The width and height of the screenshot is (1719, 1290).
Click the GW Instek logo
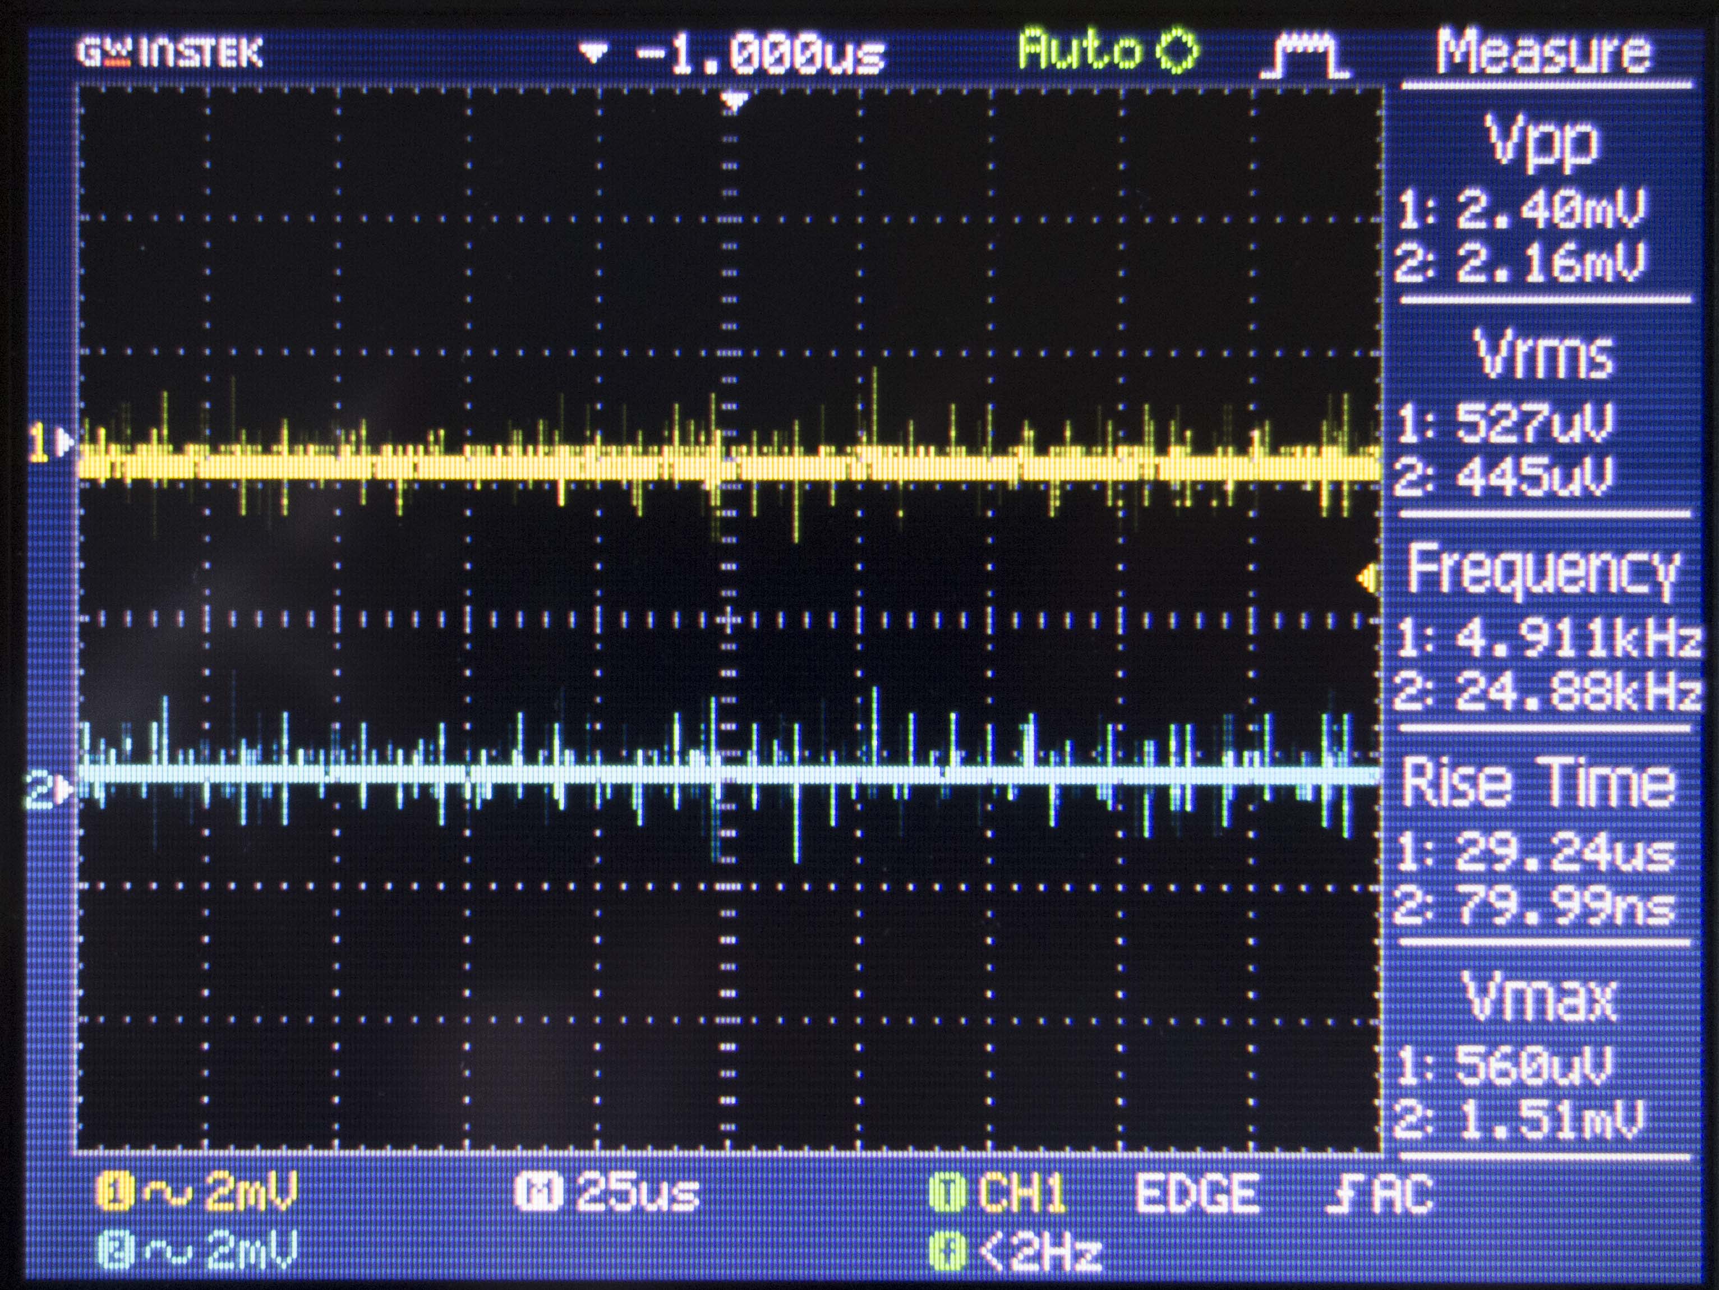tap(170, 53)
